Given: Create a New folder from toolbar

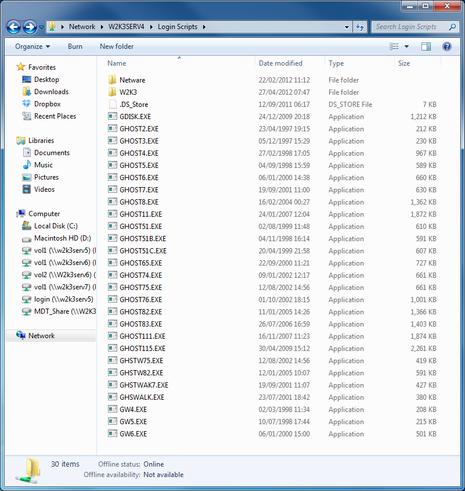Looking at the screenshot, I should [x=117, y=46].
